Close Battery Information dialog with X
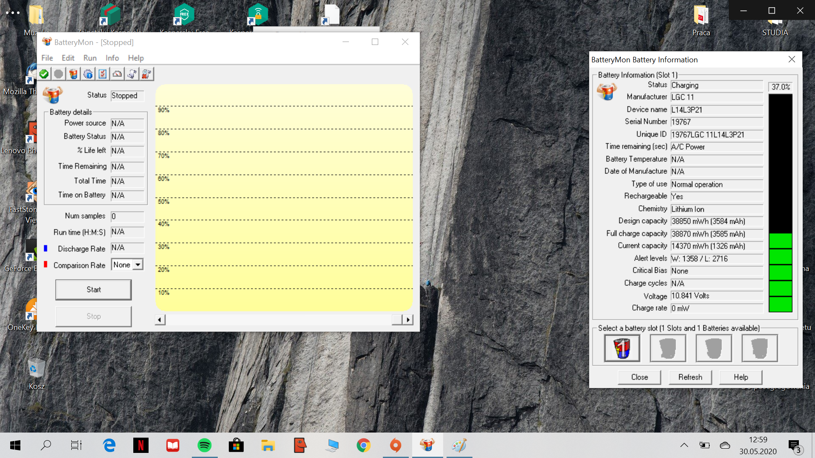The height and width of the screenshot is (458, 815). coord(792,59)
